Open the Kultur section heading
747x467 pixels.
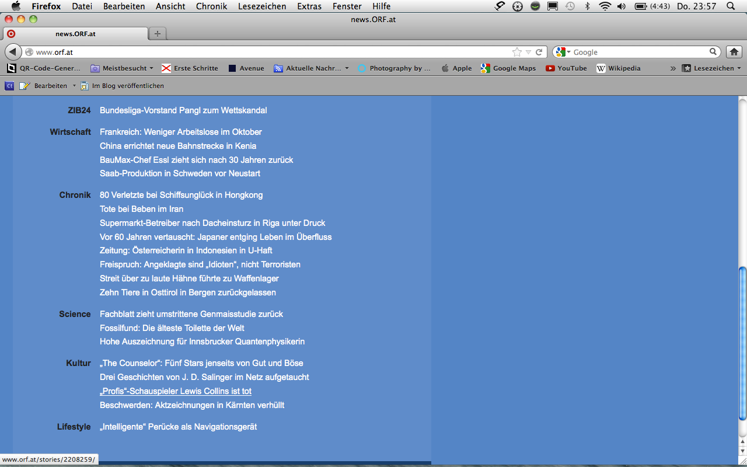[x=79, y=363]
